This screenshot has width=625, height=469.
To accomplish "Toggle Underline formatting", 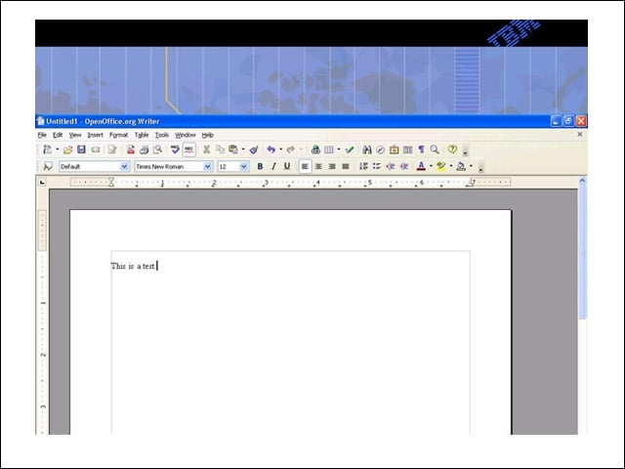I will pos(287,166).
